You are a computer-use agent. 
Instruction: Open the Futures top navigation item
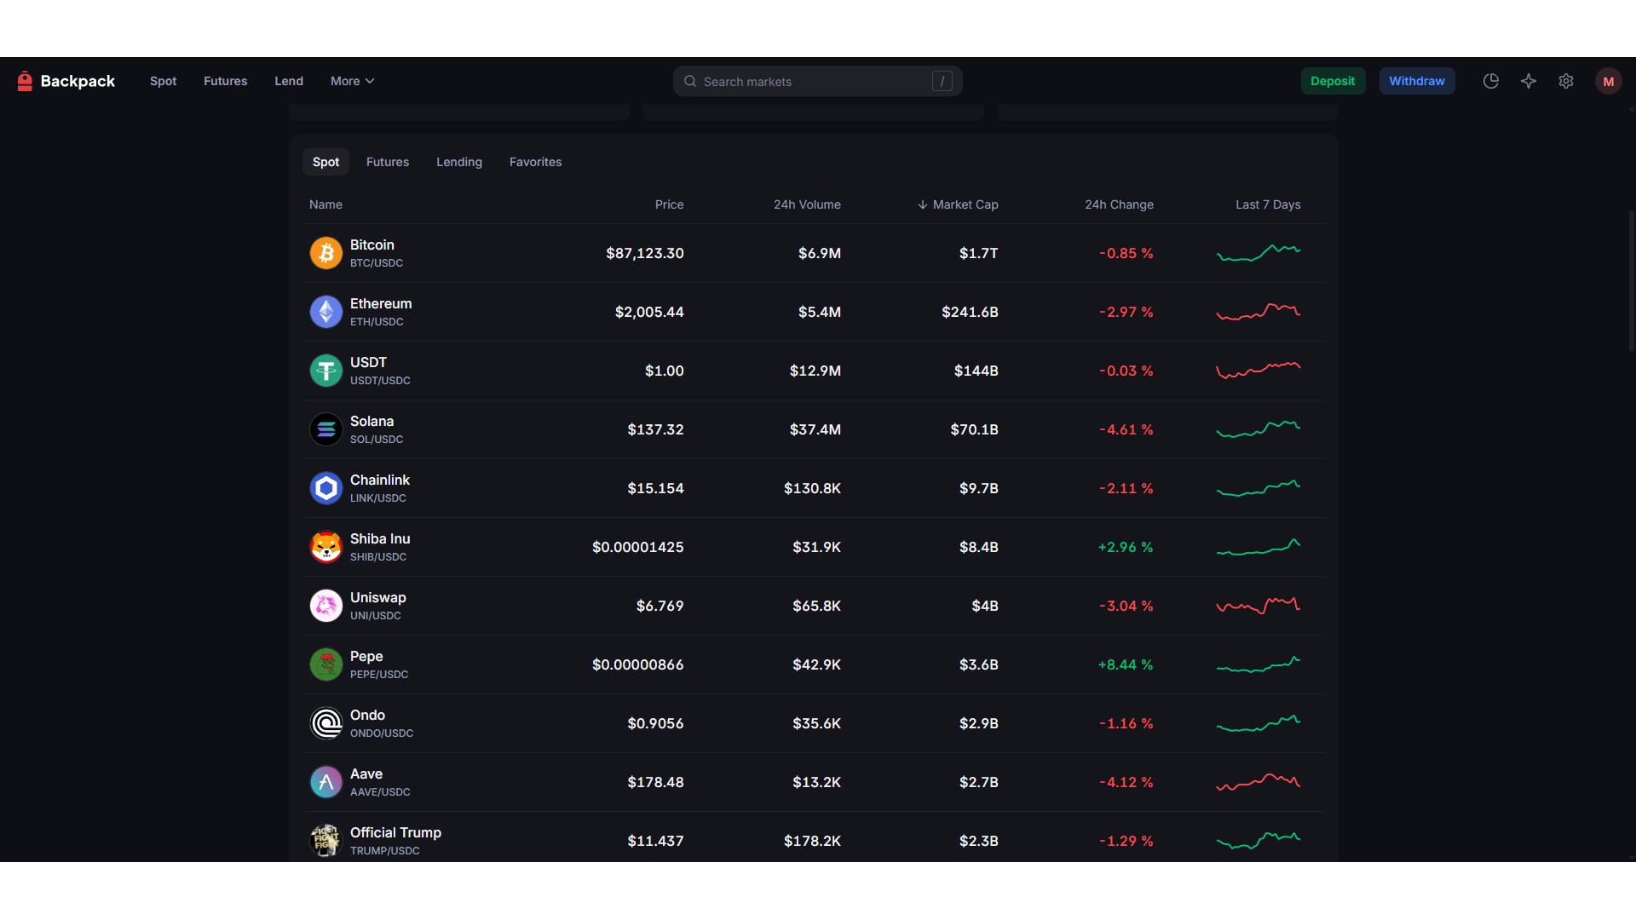tap(225, 81)
